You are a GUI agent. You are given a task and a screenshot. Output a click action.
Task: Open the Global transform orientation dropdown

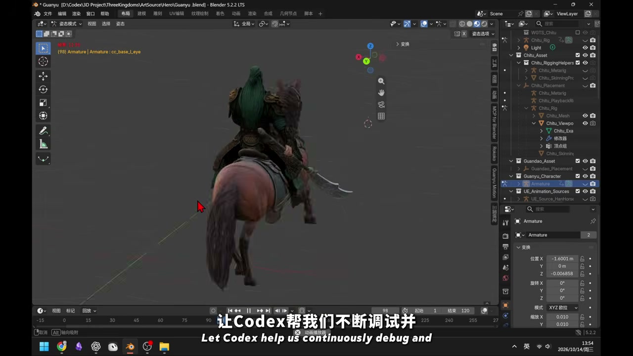tap(244, 24)
